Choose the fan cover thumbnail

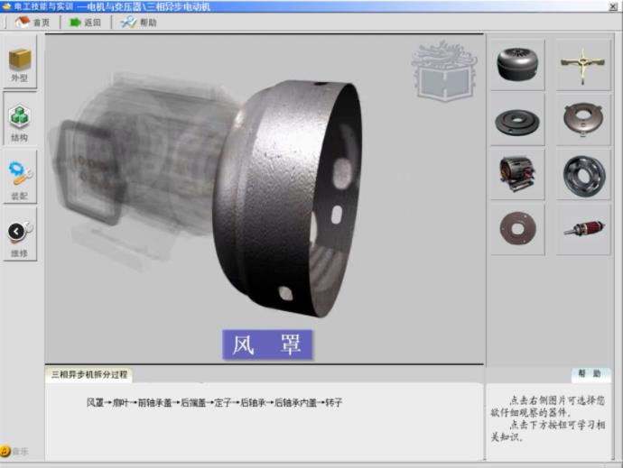click(517, 64)
